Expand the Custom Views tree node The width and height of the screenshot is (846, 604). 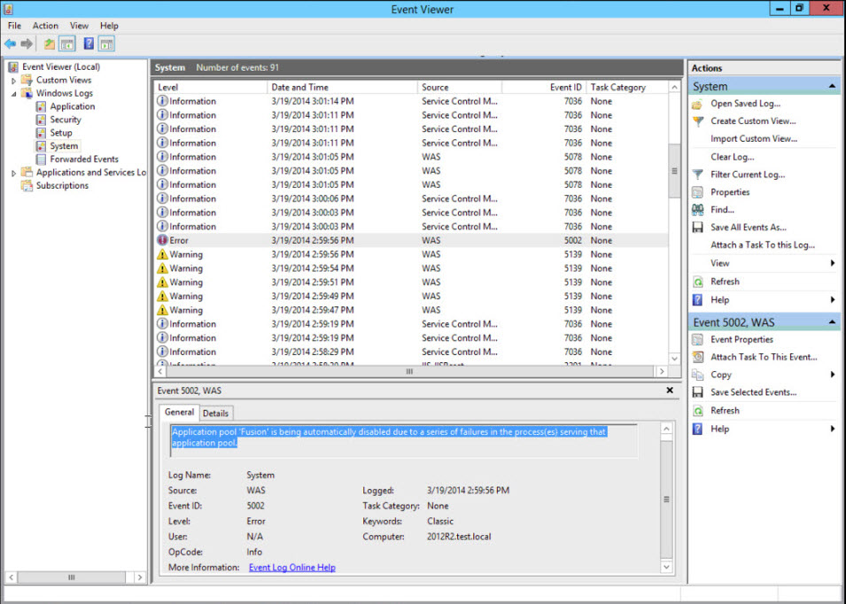click(x=13, y=81)
